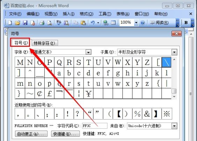197x141 pixels.
Task: Expand the 字体 font dropdown
Action: 88,52
